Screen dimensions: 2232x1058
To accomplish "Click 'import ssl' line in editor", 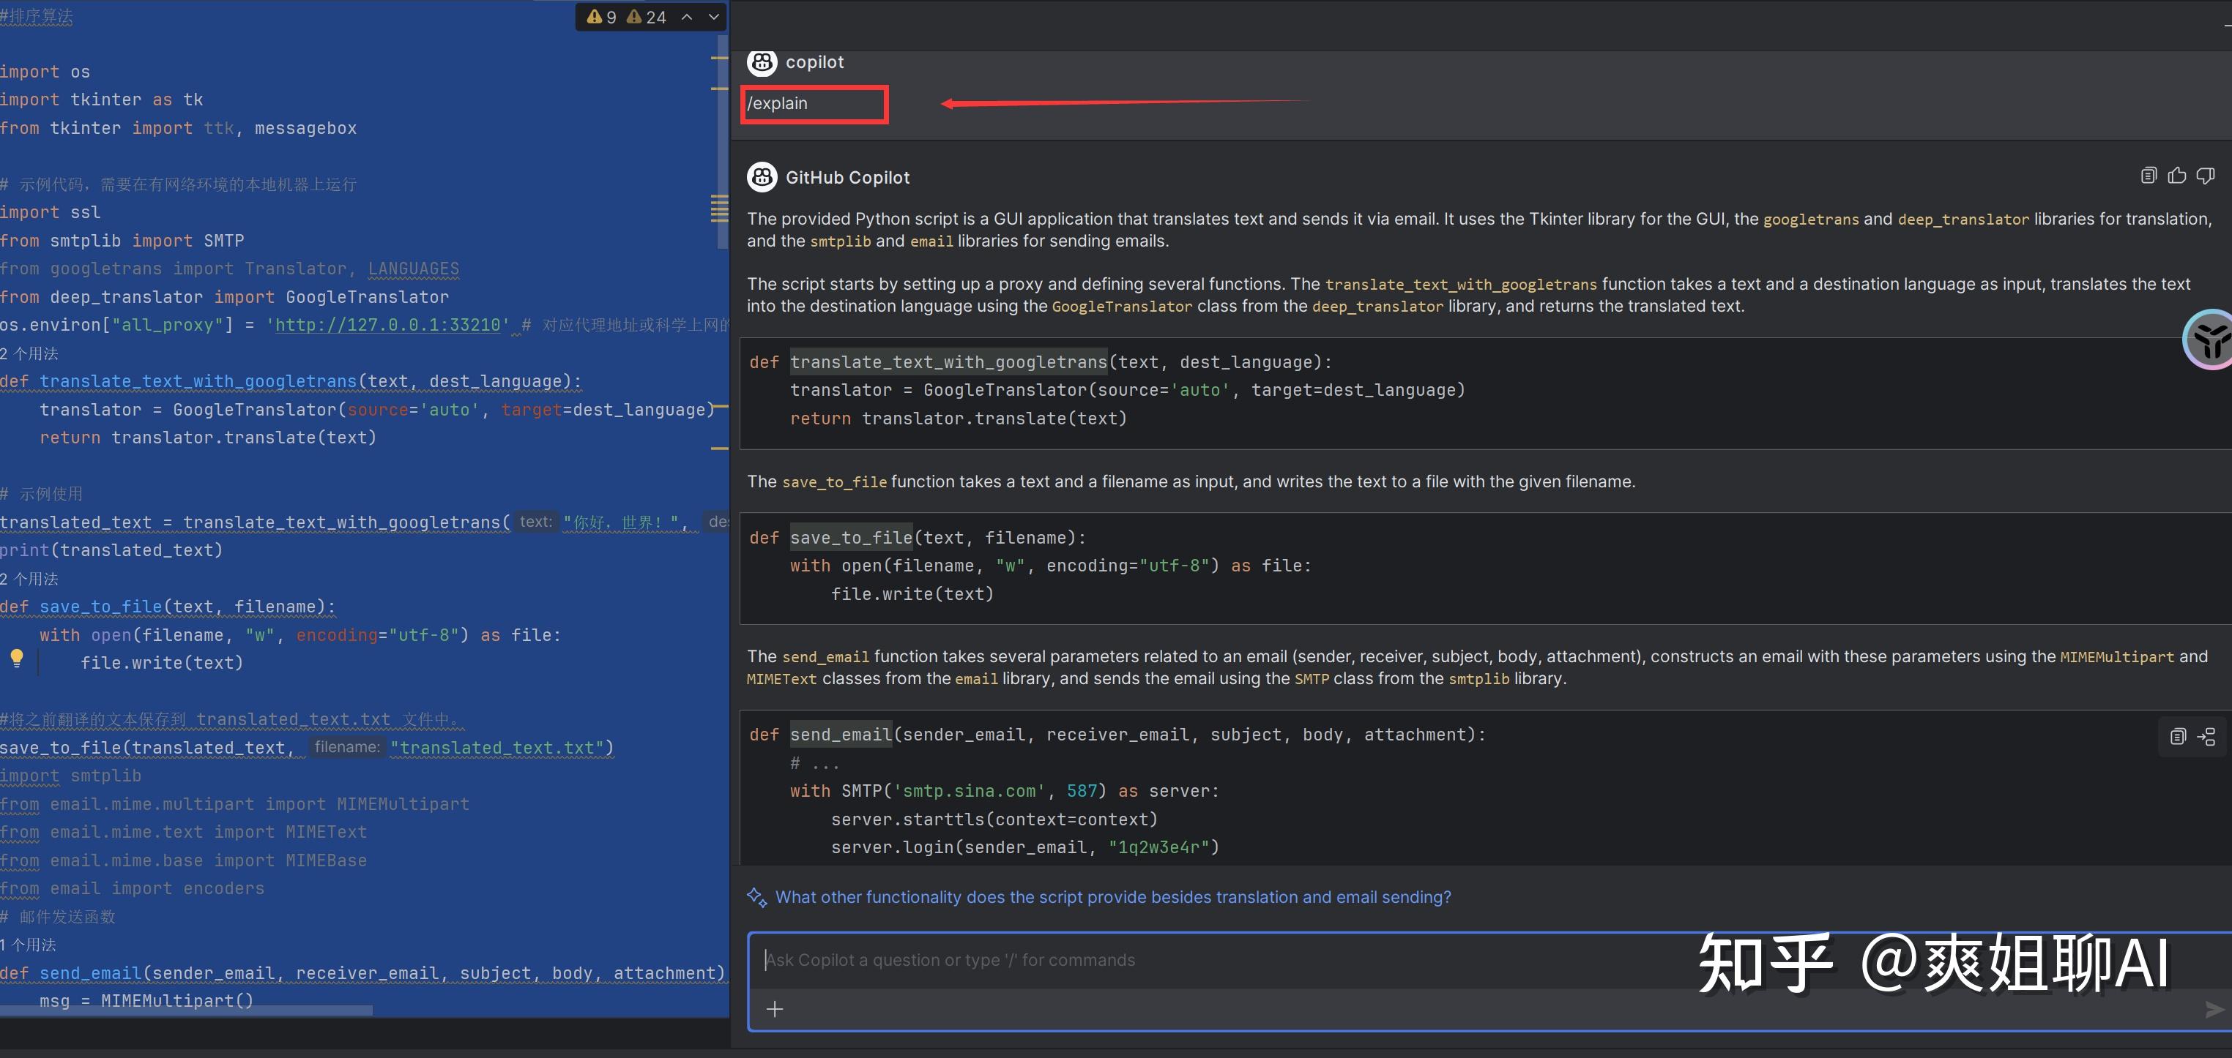I will pyautogui.click(x=51, y=212).
